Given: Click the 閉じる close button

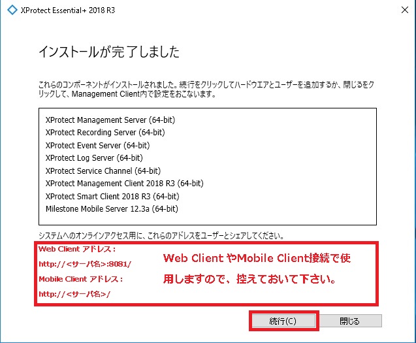Looking at the screenshot, I should coord(350,321).
